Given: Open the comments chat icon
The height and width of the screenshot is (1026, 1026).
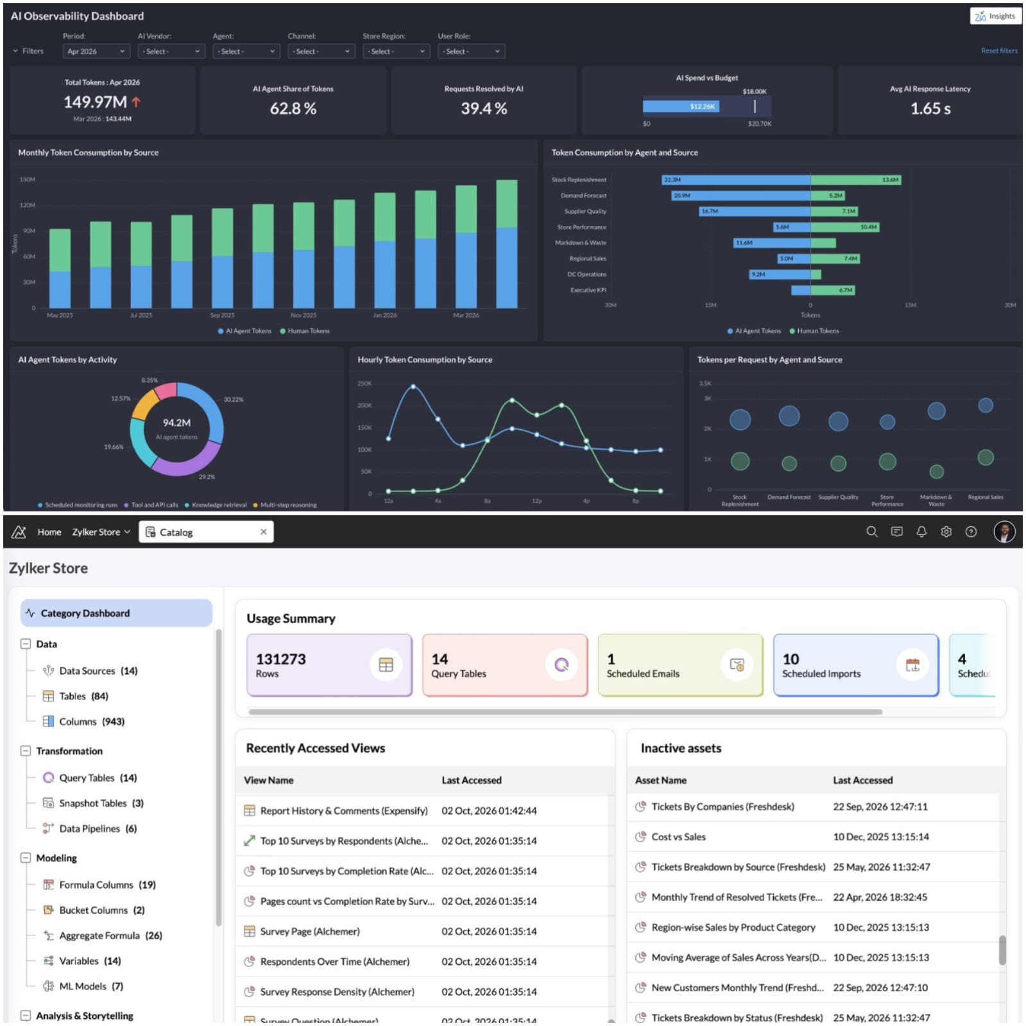Looking at the screenshot, I should (x=896, y=531).
